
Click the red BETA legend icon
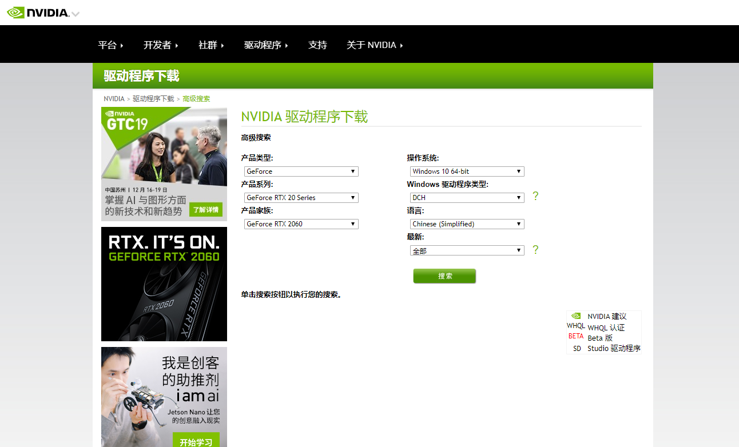[576, 336]
